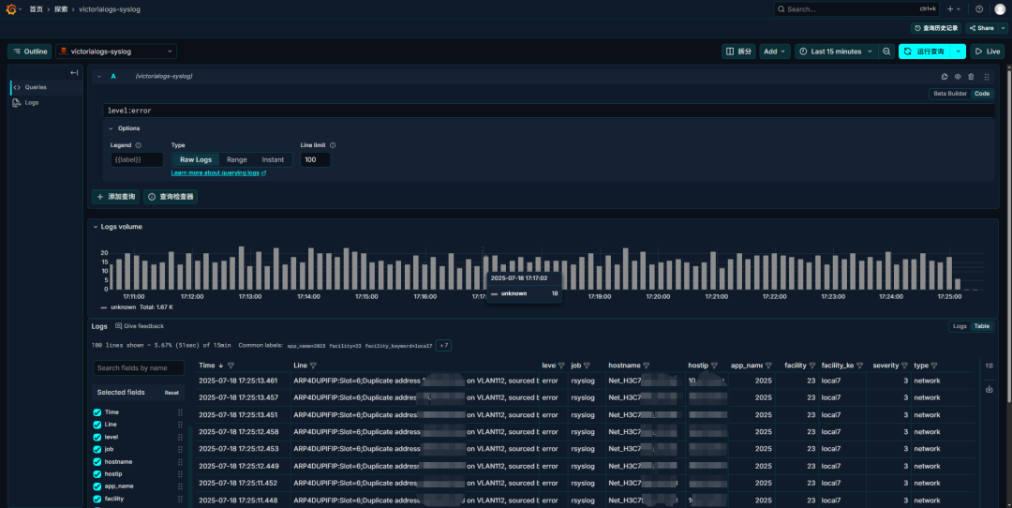Click the row numbering icon above download

click(989, 366)
